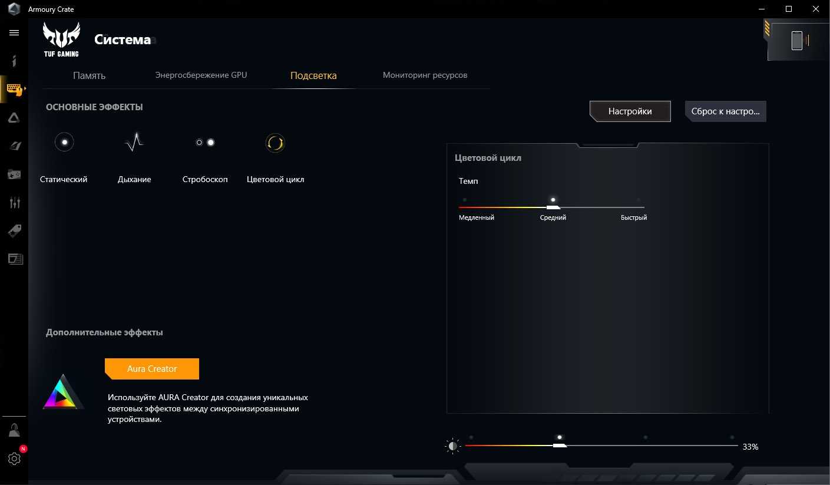830x485 pixels.
Task: Click the Aura Sync triangle sidebar icon
Action: coord(14,118)
